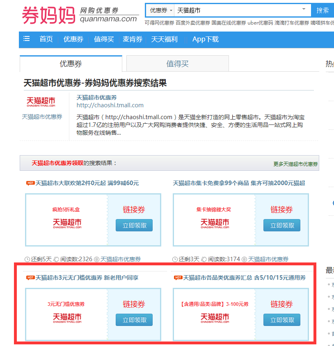Open the hamburger menu icon in the navigation bar
Image resolution: width=334 pixels, height=346 pixels.
point(27,39)
